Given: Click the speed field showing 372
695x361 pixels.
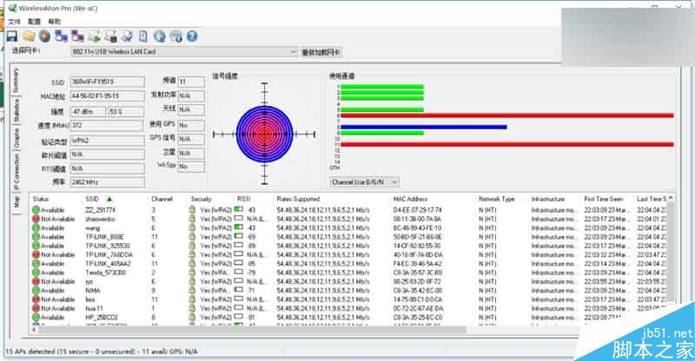Looking at the screenshot, I should [107, 126].
